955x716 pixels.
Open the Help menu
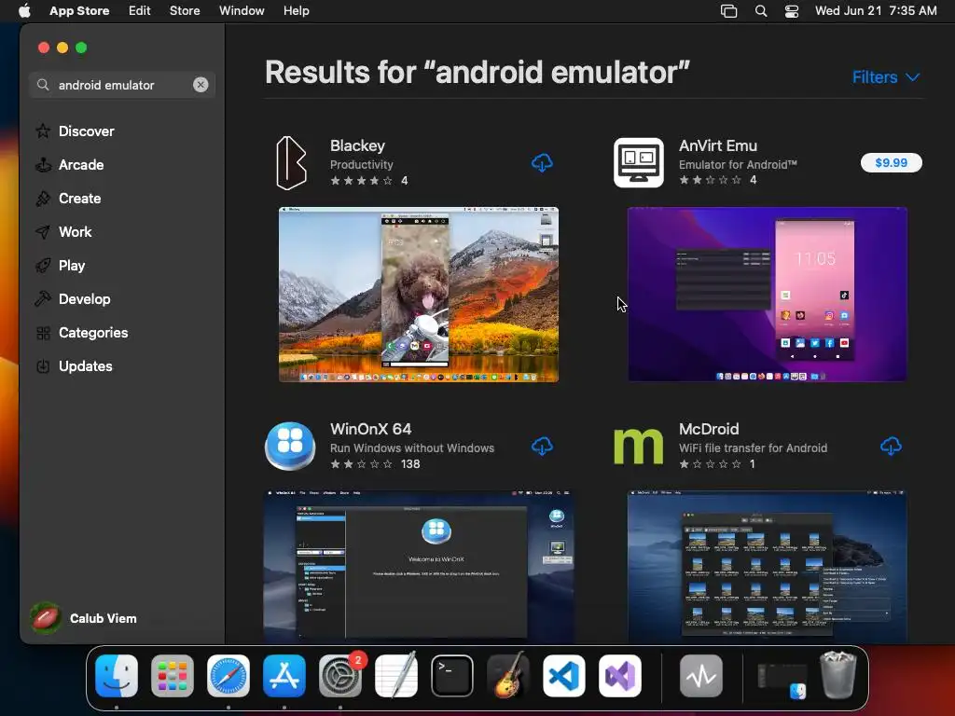coord(296,10)
